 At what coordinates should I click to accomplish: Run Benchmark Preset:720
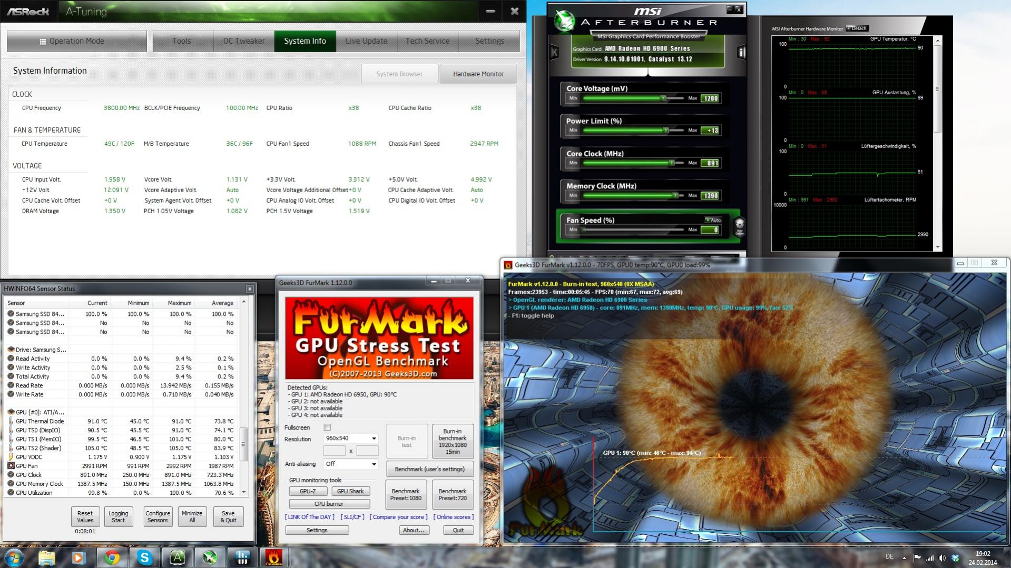(453, 494)
